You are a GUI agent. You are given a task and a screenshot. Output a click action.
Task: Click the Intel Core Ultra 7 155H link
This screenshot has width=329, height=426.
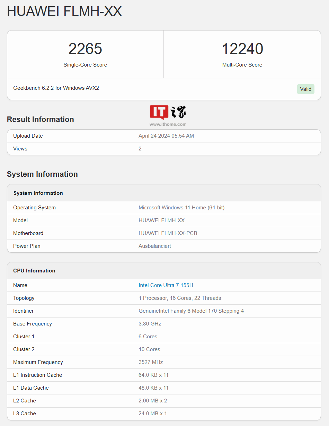[x=166, y=285]
